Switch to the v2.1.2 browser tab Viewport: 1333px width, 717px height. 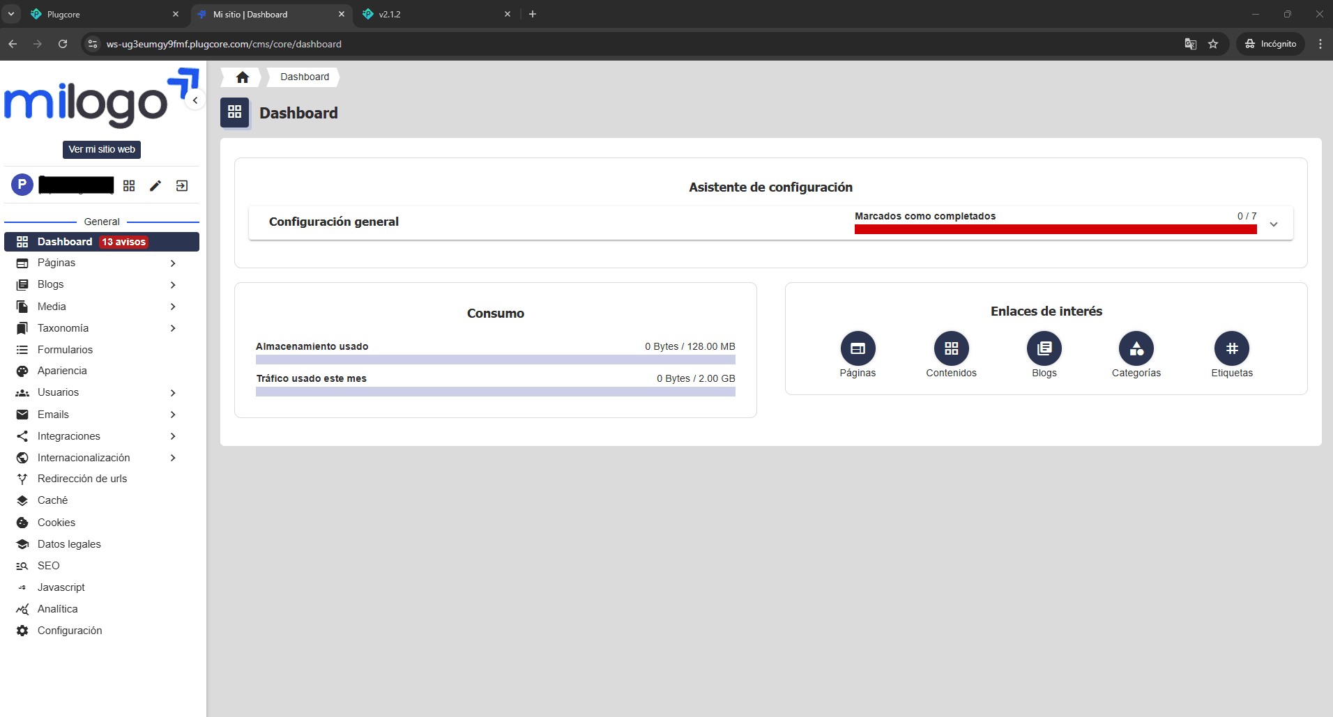pos(436,14)
